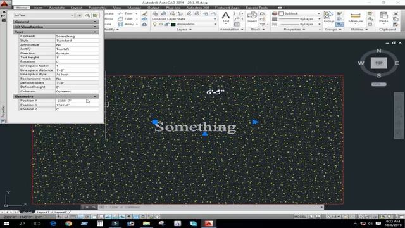Screen dimensions: 405x228
Task: Collapse the General section in Properties
Action: coord(56,22)
